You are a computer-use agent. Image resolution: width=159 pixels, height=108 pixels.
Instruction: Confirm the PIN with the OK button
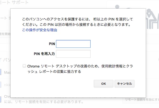point(103,84)
